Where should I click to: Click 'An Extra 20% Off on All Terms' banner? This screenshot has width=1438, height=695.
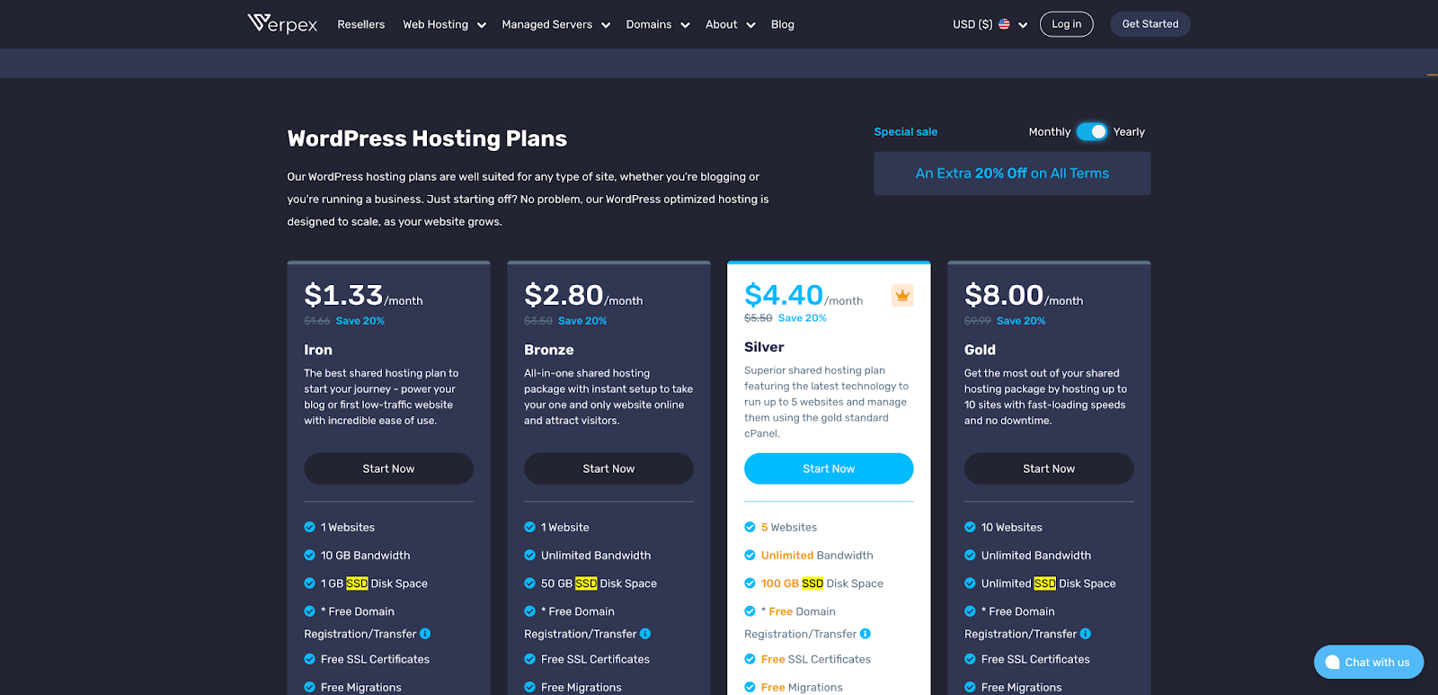coord(1012,174)
